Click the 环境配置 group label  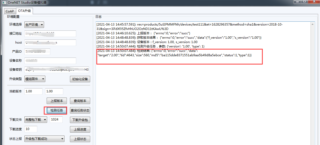(x=13, y=17)
